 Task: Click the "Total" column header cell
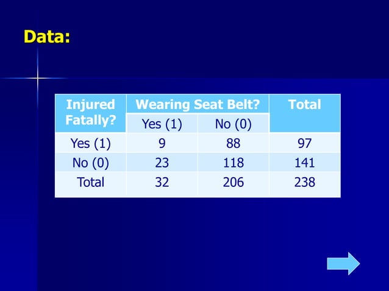tap(304, 113)
